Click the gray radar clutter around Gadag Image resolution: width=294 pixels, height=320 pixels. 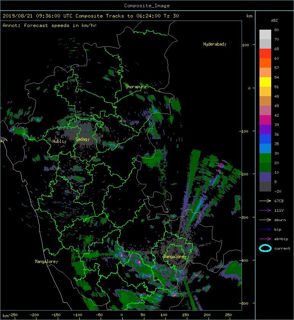[x=83, y=135]
